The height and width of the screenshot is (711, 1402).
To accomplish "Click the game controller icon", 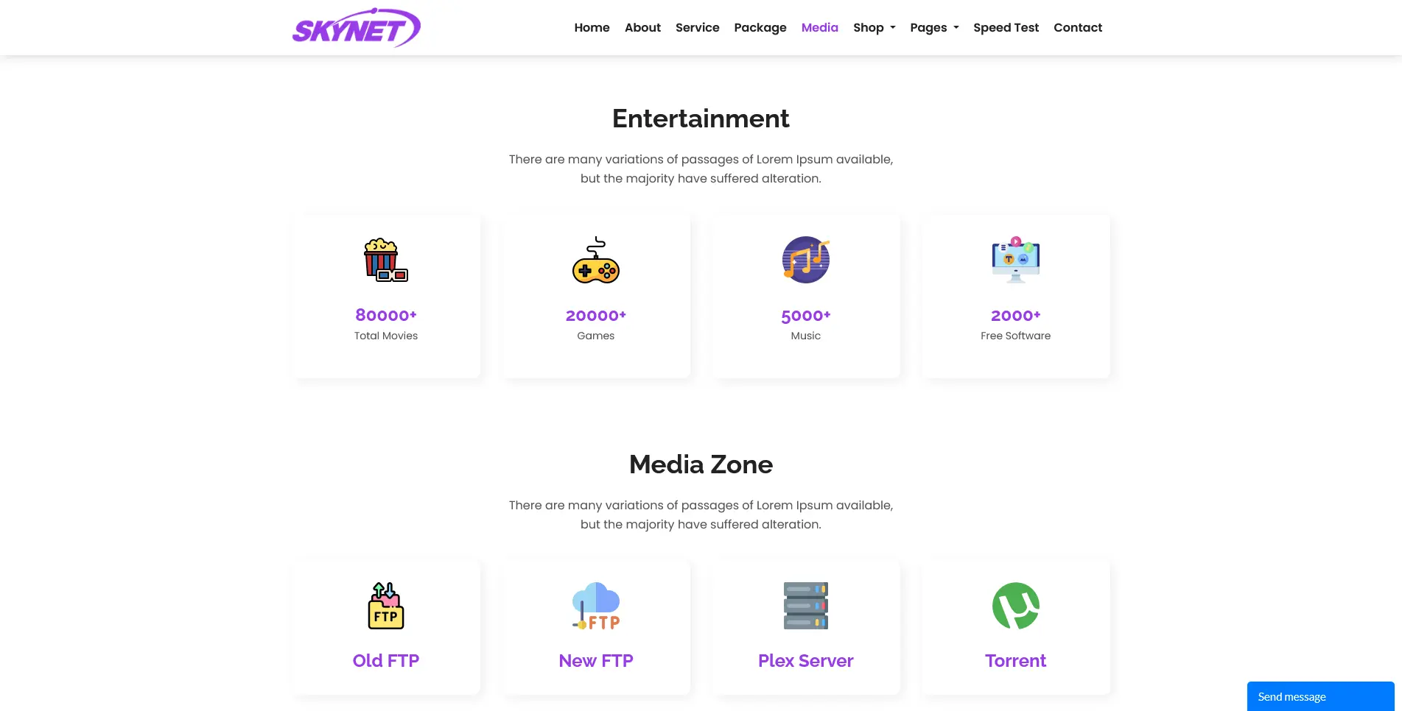I will point(596,260).
